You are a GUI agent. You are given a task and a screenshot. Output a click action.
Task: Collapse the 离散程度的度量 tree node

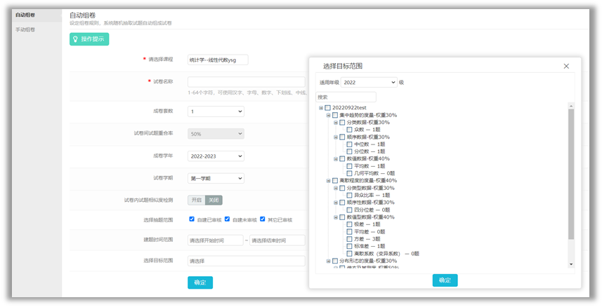[328, 180]
